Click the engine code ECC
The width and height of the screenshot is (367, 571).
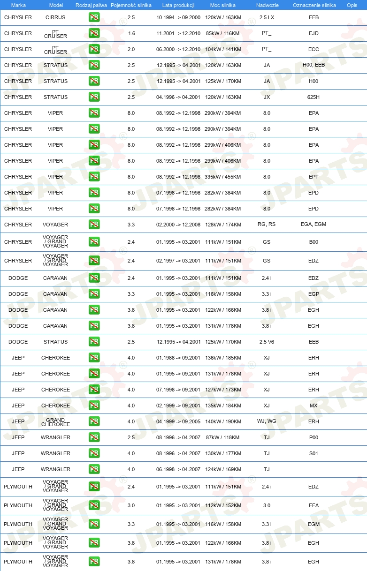pos(313,50)
